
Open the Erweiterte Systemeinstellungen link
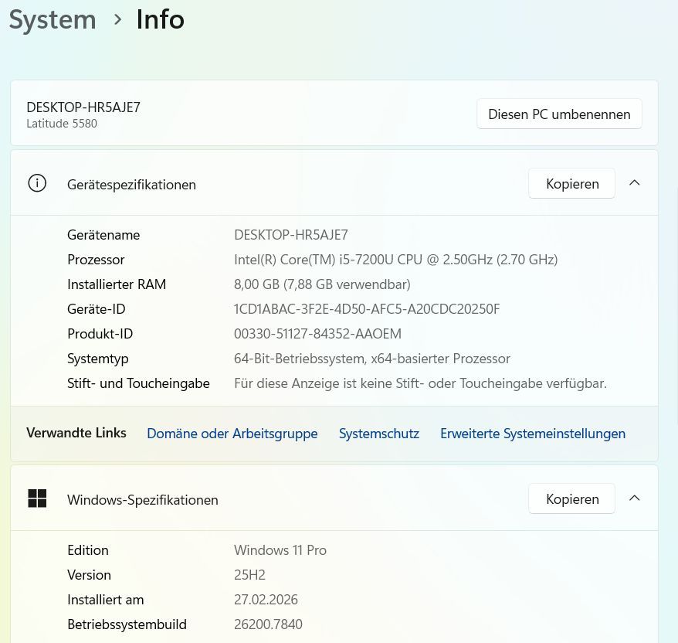tap(532, 434)
